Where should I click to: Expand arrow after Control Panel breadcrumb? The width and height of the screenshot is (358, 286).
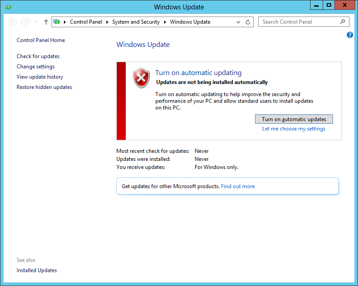pyautogui.click(x=107, y=22)
